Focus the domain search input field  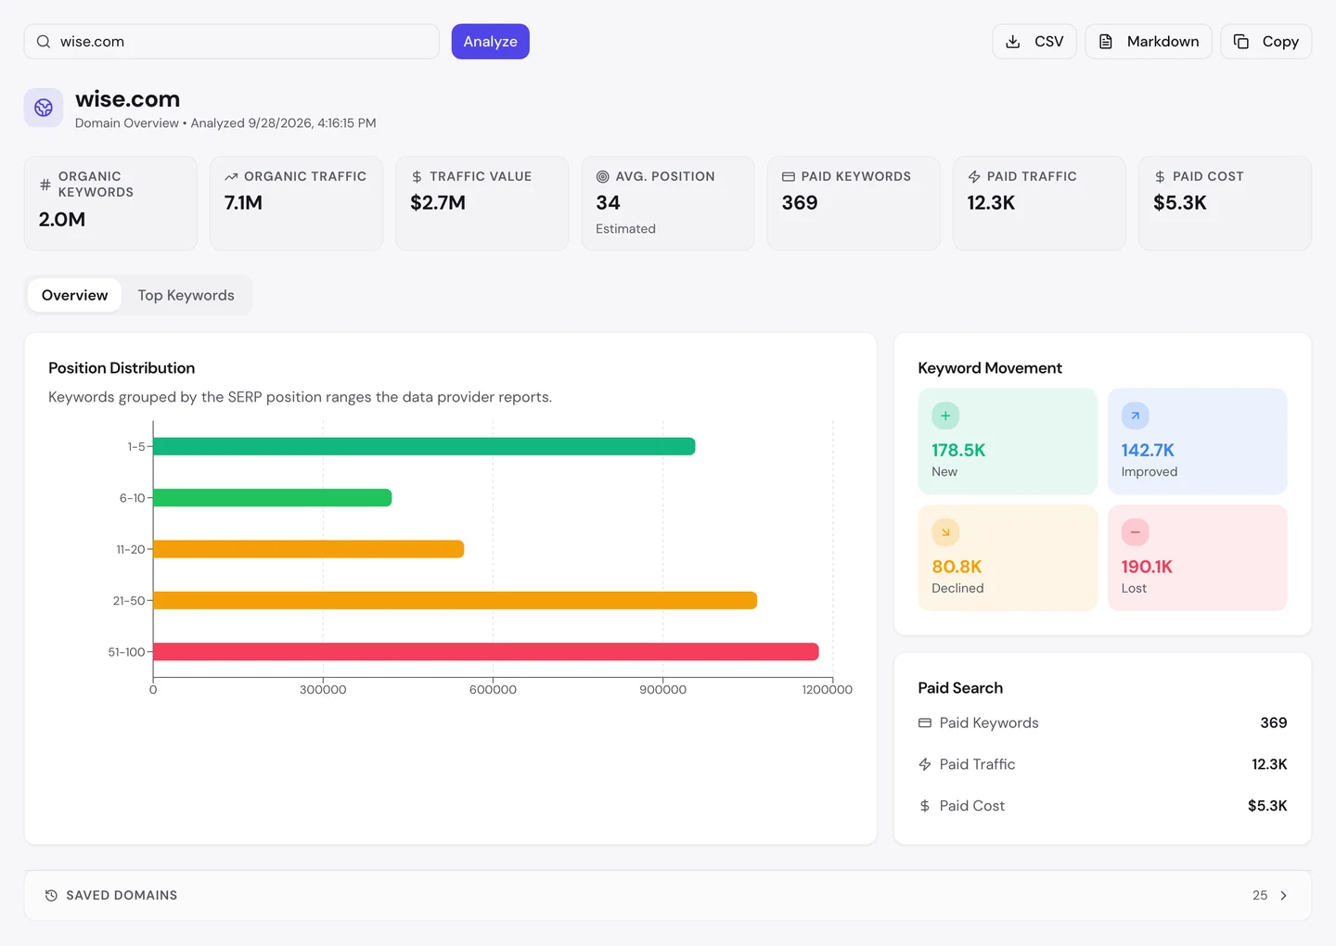tap(232, 42)
